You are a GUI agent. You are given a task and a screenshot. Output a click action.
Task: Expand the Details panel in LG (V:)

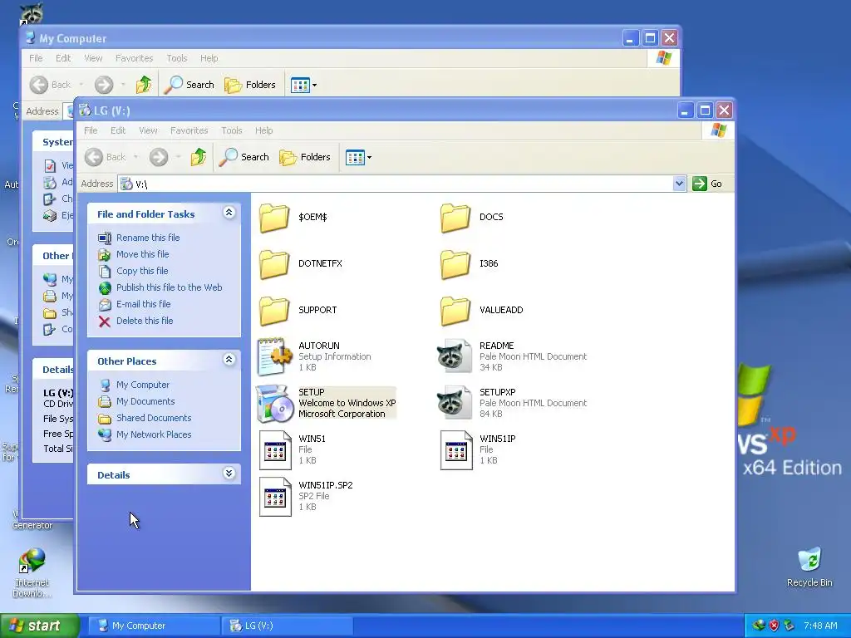click(x=229, y=474)
